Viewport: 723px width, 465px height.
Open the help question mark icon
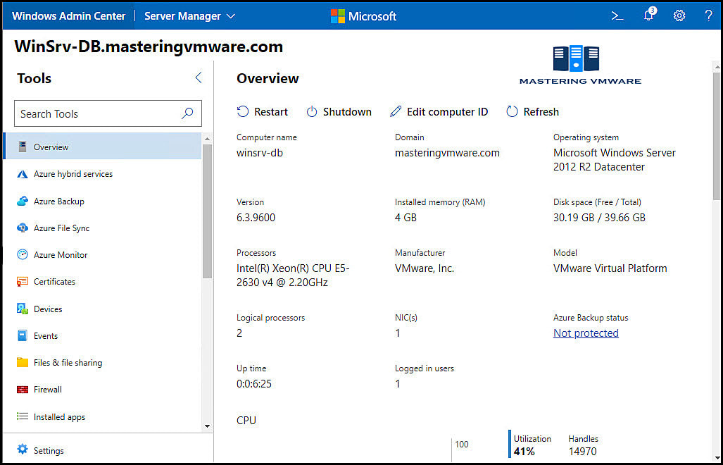coord(709,15)
